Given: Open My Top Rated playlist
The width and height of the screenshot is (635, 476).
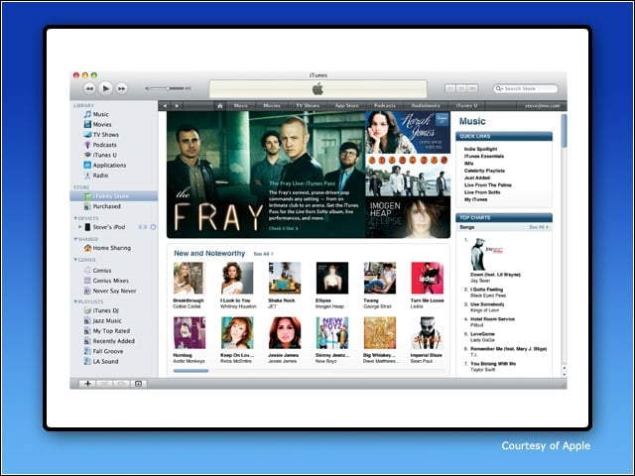Looking at the screenshot, I should 107,330.
